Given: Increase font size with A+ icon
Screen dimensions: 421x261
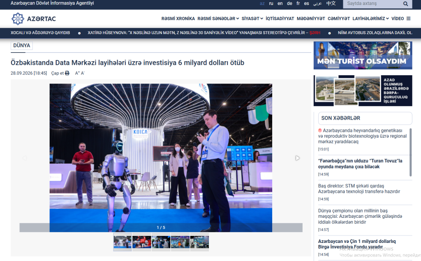Looking at the screenshot, I should click(77, 73).
